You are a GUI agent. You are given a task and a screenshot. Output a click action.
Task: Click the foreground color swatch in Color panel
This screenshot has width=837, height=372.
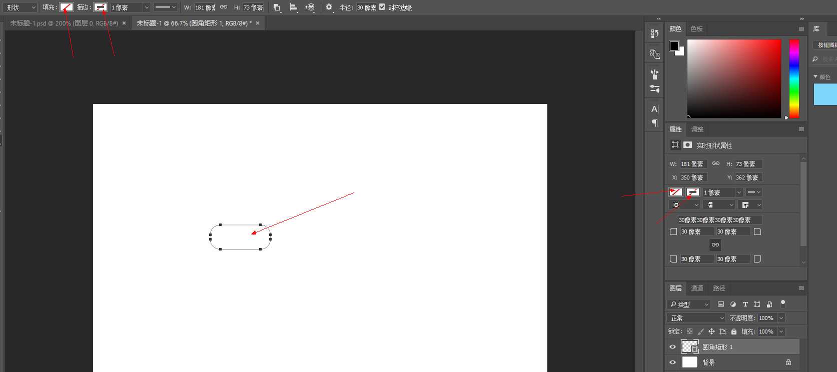(x=674, y=46)
